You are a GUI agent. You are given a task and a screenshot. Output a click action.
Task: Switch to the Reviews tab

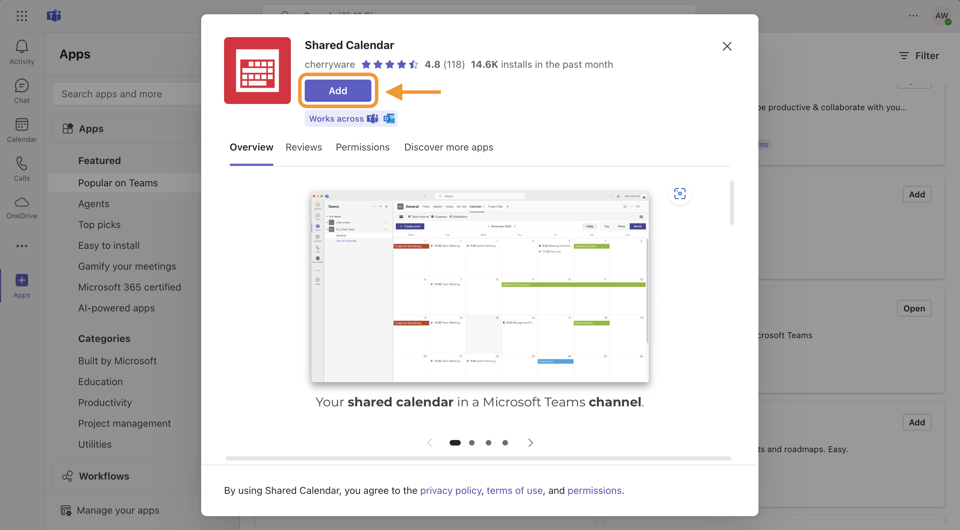(303, 147)
